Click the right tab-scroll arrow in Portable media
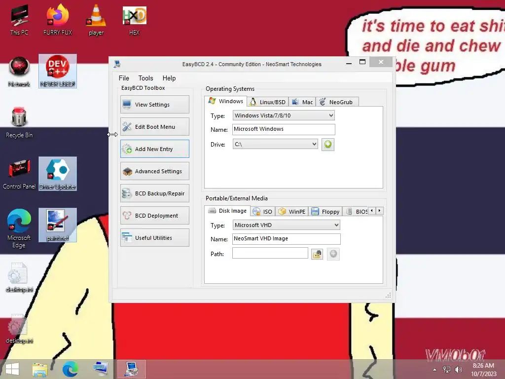Screen dimensions: 505x379 pos(380,211)
